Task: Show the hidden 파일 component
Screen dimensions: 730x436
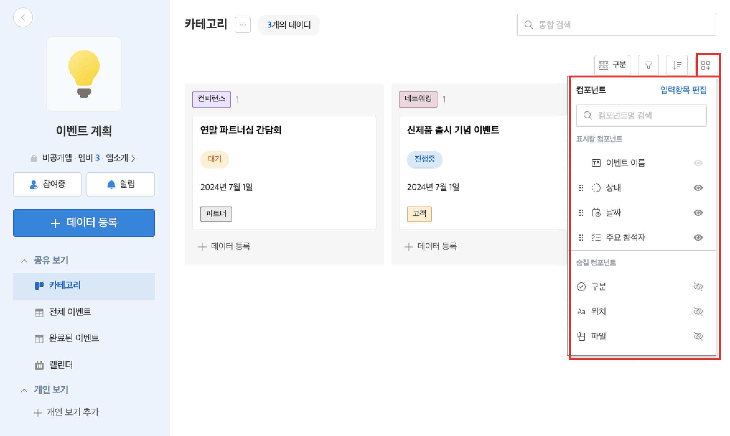Action: click(x=698, y=336)
